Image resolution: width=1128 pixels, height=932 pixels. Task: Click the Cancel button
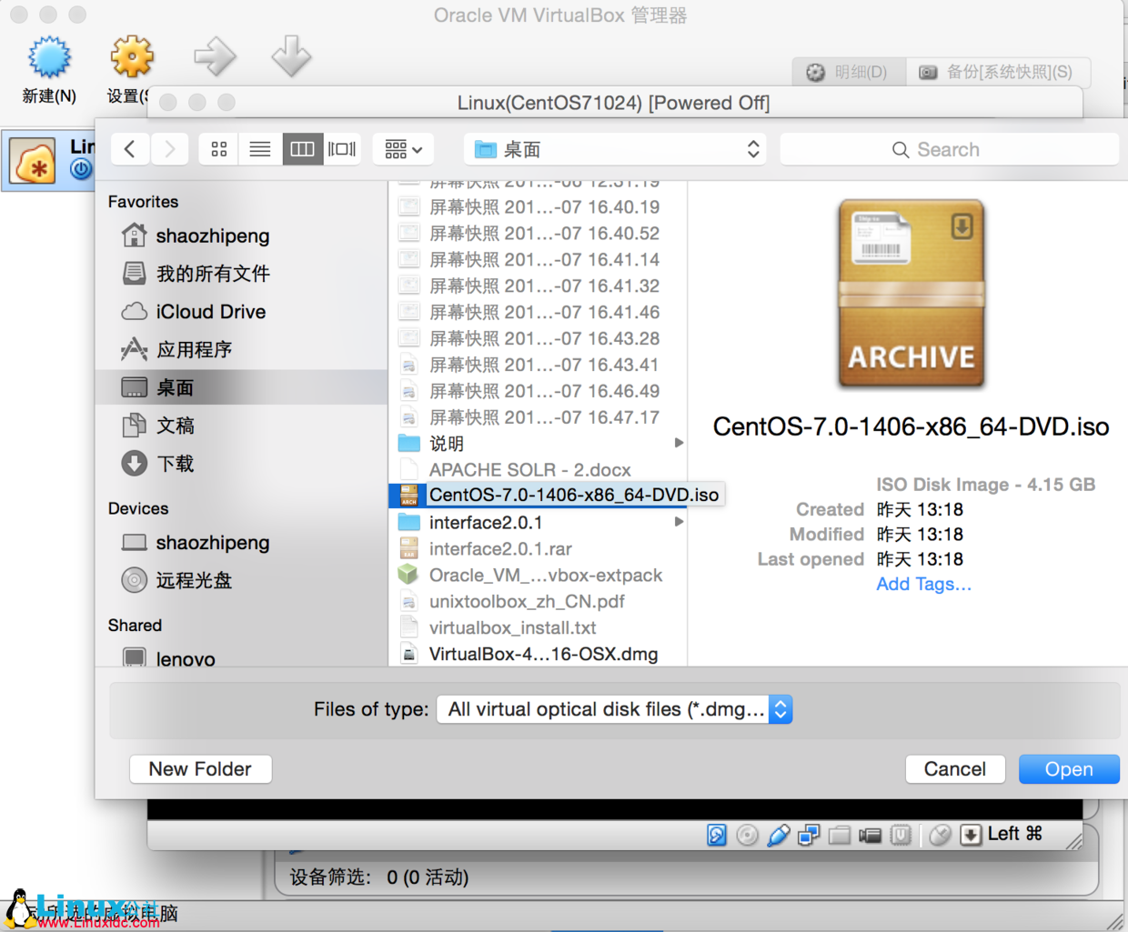point(955,769)
